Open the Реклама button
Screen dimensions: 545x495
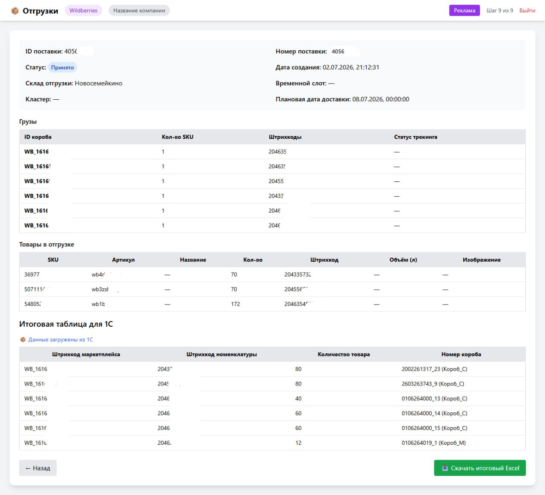[x=465, y=10]
